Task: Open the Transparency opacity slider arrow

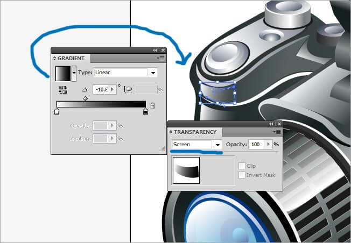Action: [x=268, y=145]
